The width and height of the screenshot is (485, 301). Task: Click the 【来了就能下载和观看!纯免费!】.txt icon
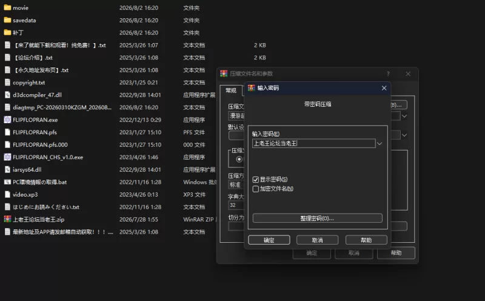7,45
